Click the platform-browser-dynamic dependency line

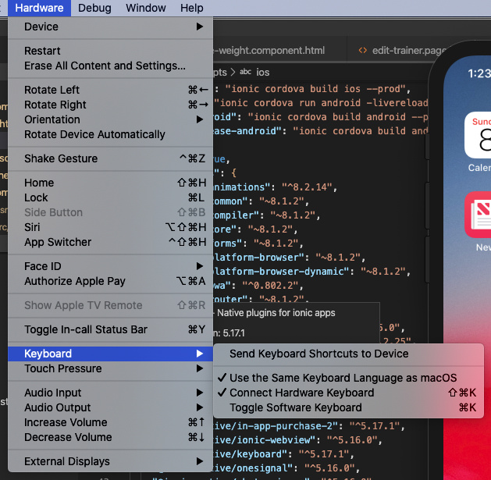pos(311,271)
